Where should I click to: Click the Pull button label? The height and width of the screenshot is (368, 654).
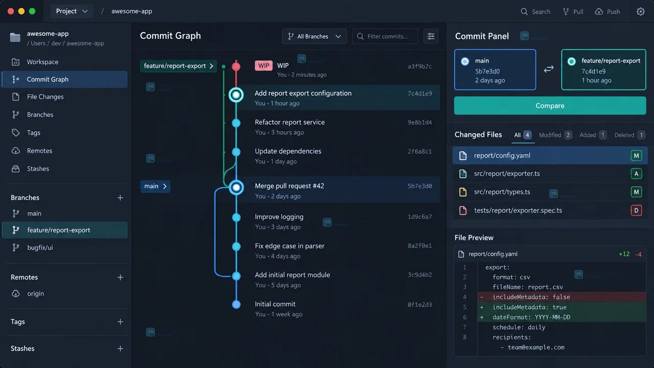coord(578,12)
